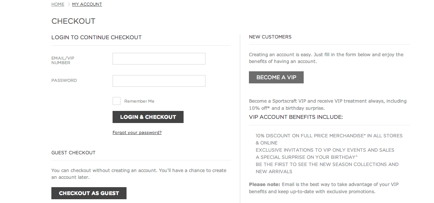Image resolution: width=434 pixels, height=203 pixels.
Task: Click the EMAIL/VIP NUMBER field label
Action: (x=63, y=60)
